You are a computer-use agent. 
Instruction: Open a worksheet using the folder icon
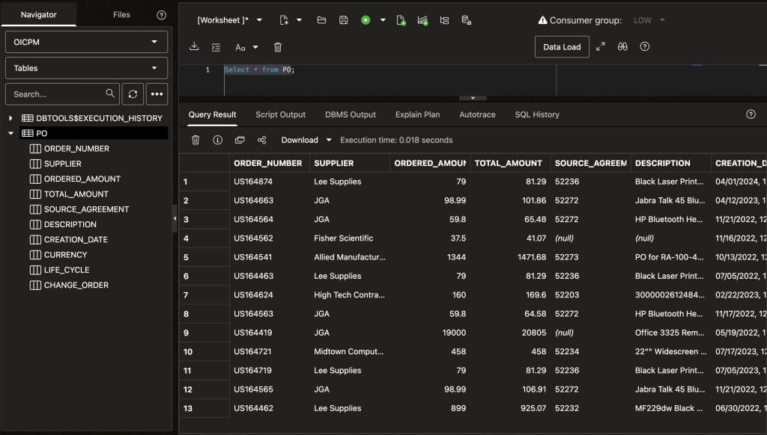pos(321,20)
